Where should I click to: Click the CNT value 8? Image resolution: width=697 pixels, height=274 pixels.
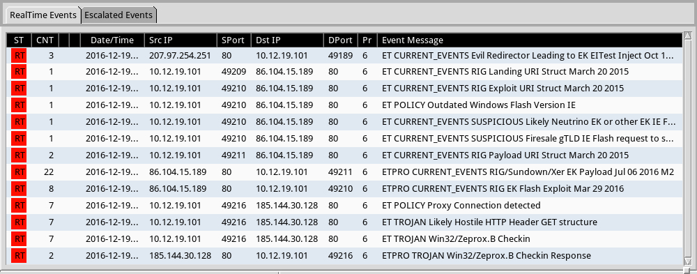51,189
